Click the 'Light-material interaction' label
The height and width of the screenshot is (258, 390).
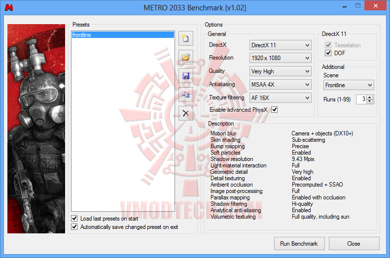[x=238, y=165]
